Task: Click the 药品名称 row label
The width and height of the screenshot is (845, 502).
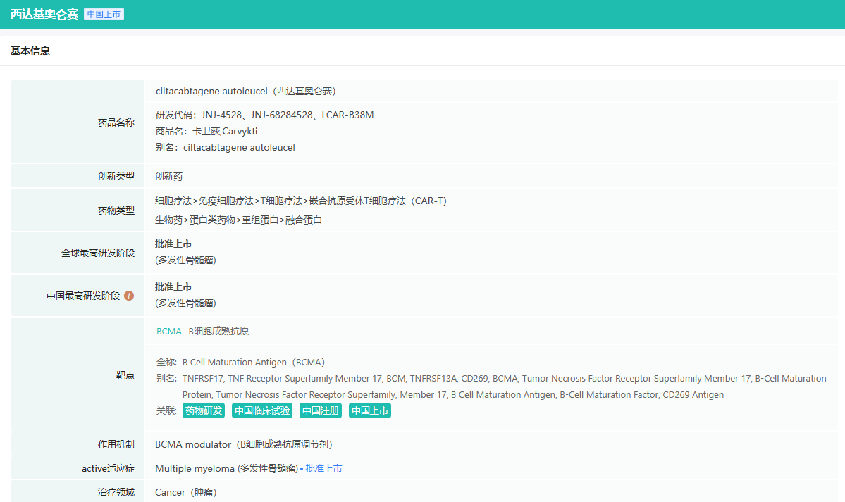Action: tap(116, 123)
